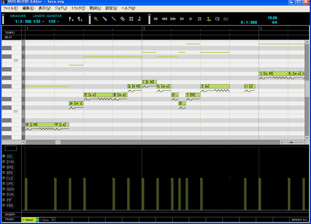Open the ファイル(F) menu
Viewport: 311px width, 224px height.
(x=10, y=8)
